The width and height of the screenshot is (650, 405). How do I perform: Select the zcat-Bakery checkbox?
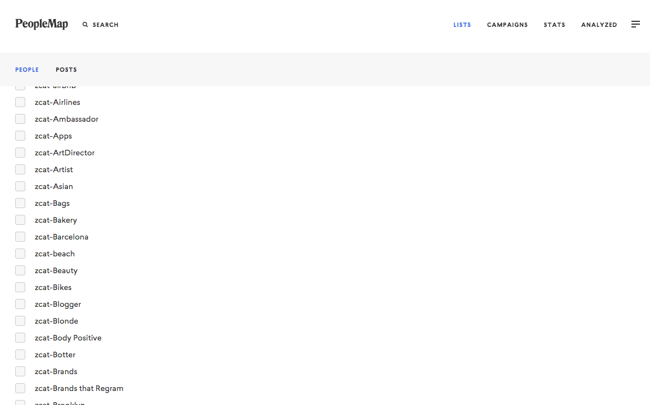(20, 220)
